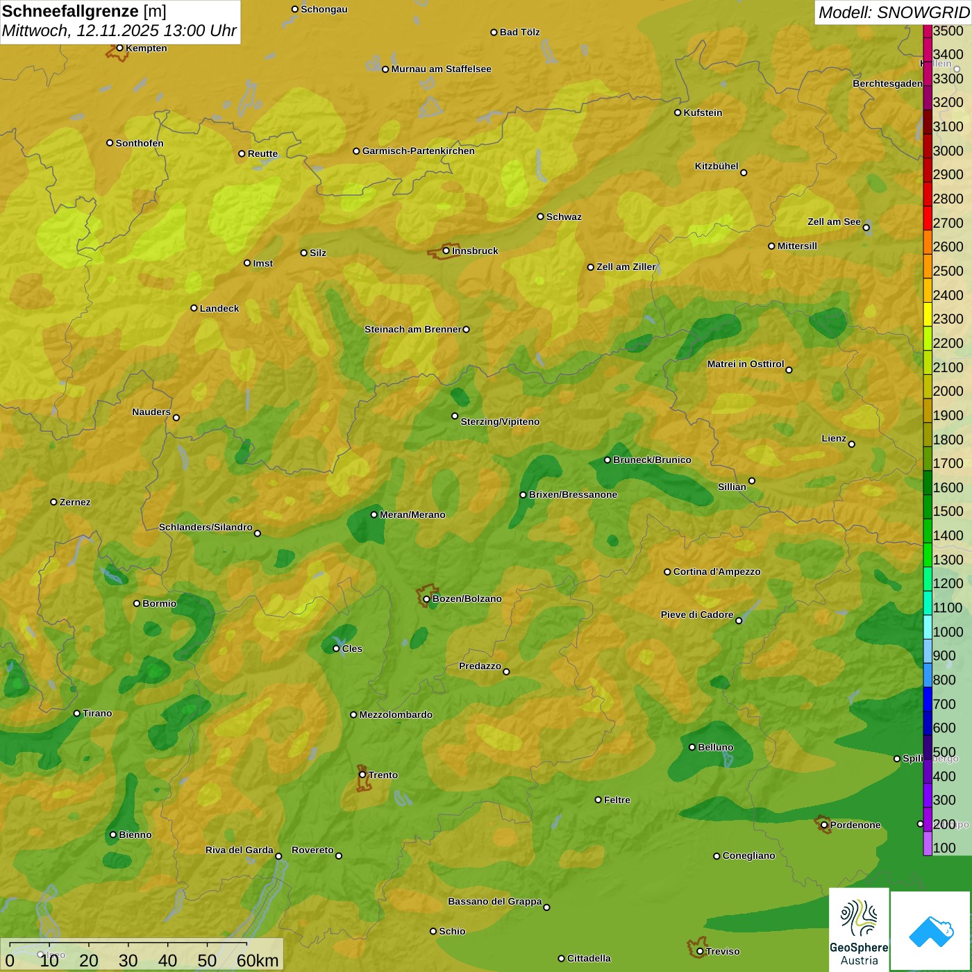
Task: Click the Bienno town label
Action: [x=135, y=835]
